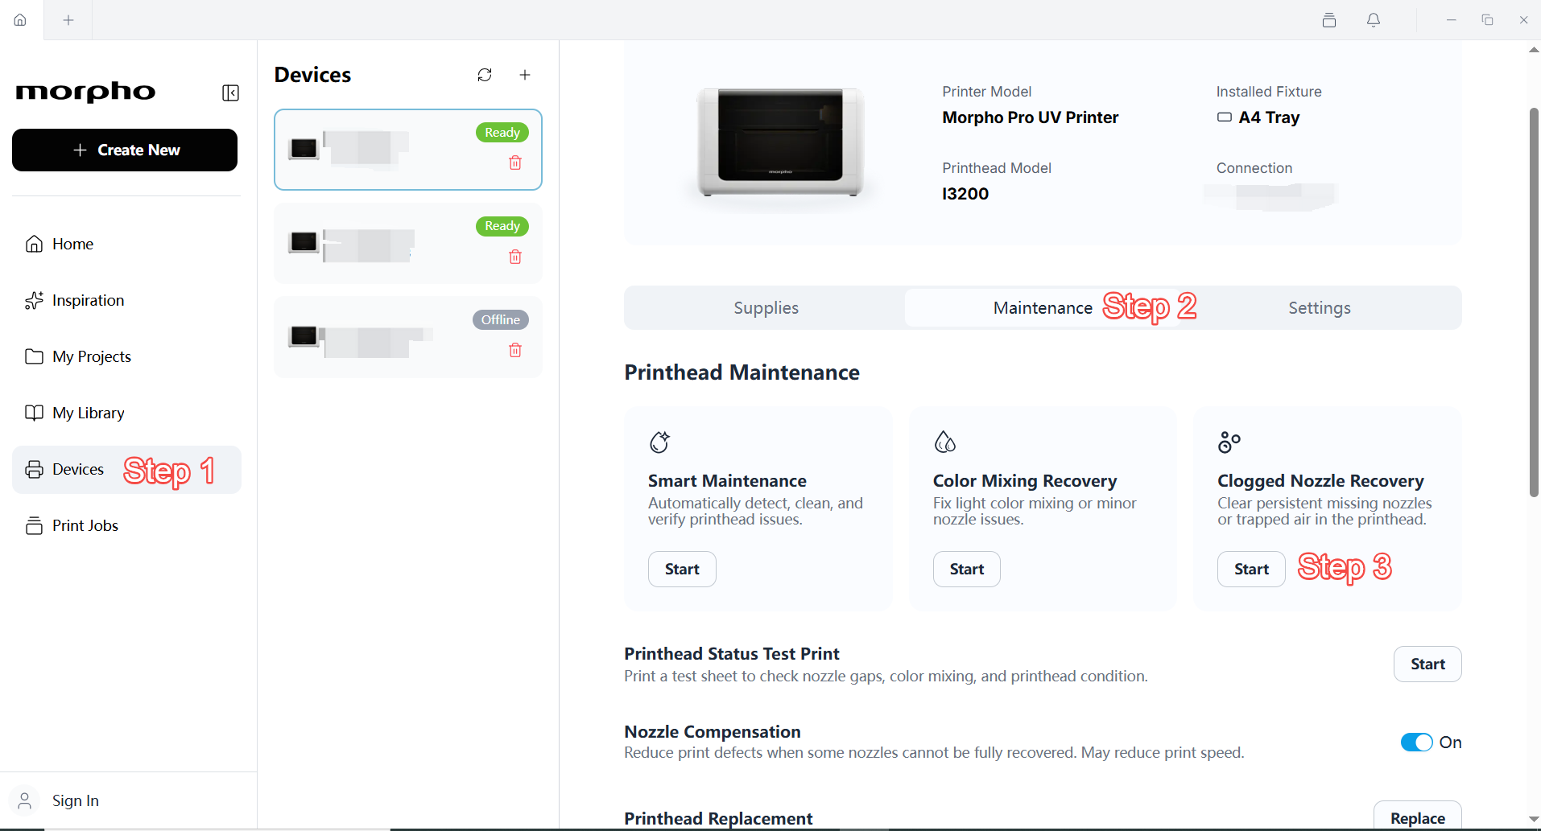This screenshot has width=1541, height=831.
Task: Switch to the Settings tab
Action: pos(1320,308)
